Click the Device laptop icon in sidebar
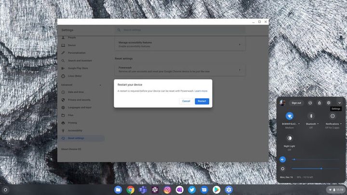The width and height of the screenshot is (347, 195). pyautogui.click(x=63, y=45)
